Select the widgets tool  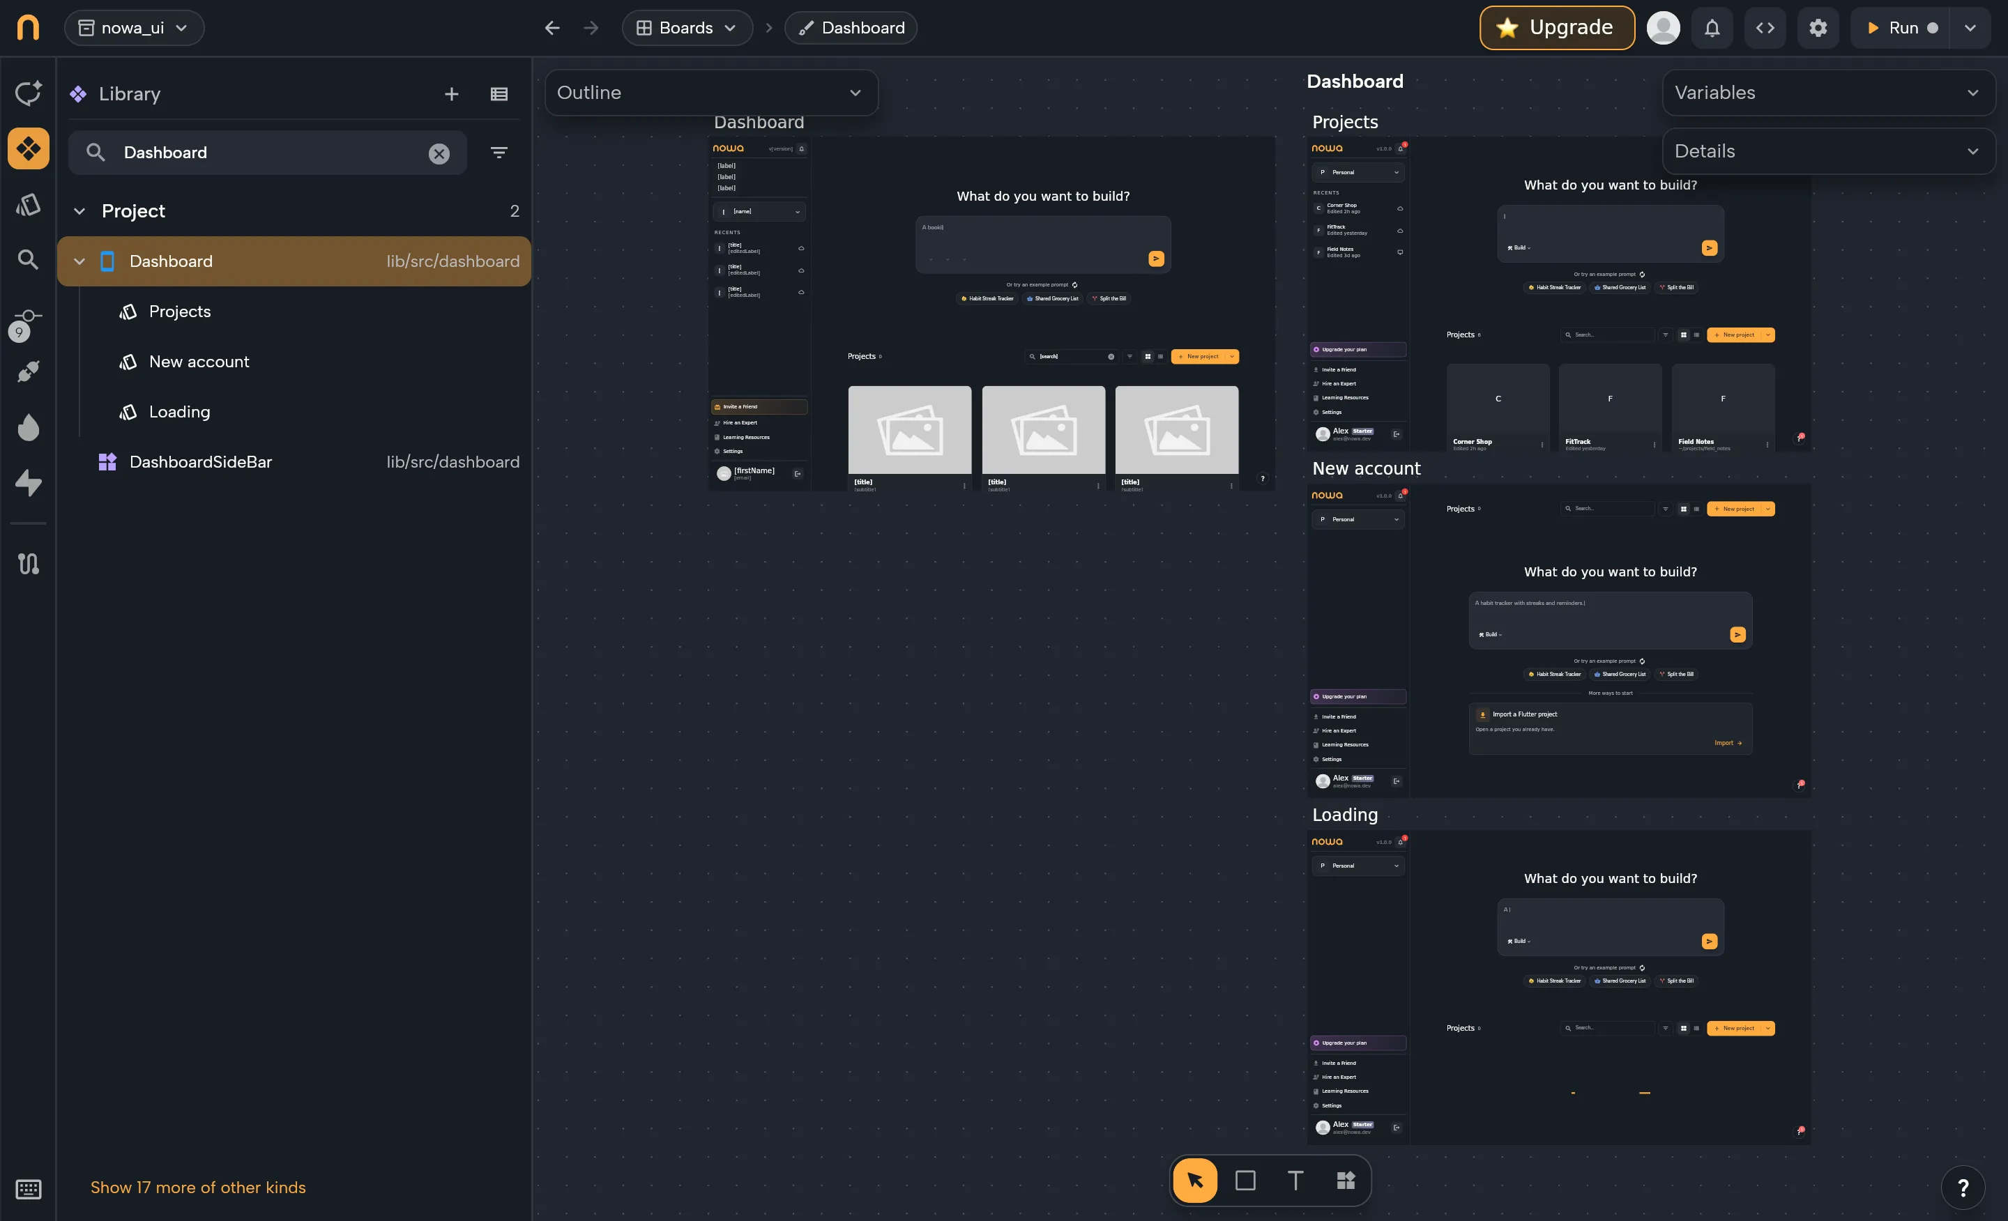(x=1346, y=1179)
